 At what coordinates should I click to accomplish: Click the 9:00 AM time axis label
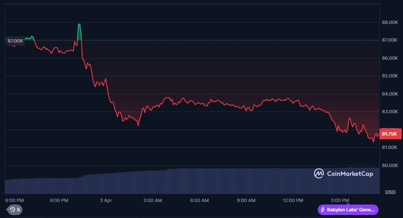pyautogui.click(x=246, y=200)
